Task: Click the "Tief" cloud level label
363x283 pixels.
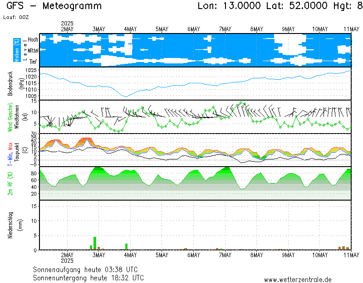Action: pyautogui.click(x=33, y=62)
